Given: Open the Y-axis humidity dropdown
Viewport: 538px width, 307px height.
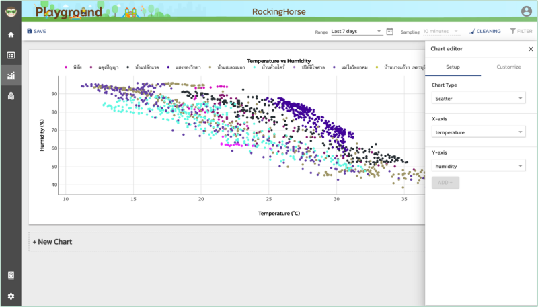Looking at the screenshot, I should tap(478, 166).
